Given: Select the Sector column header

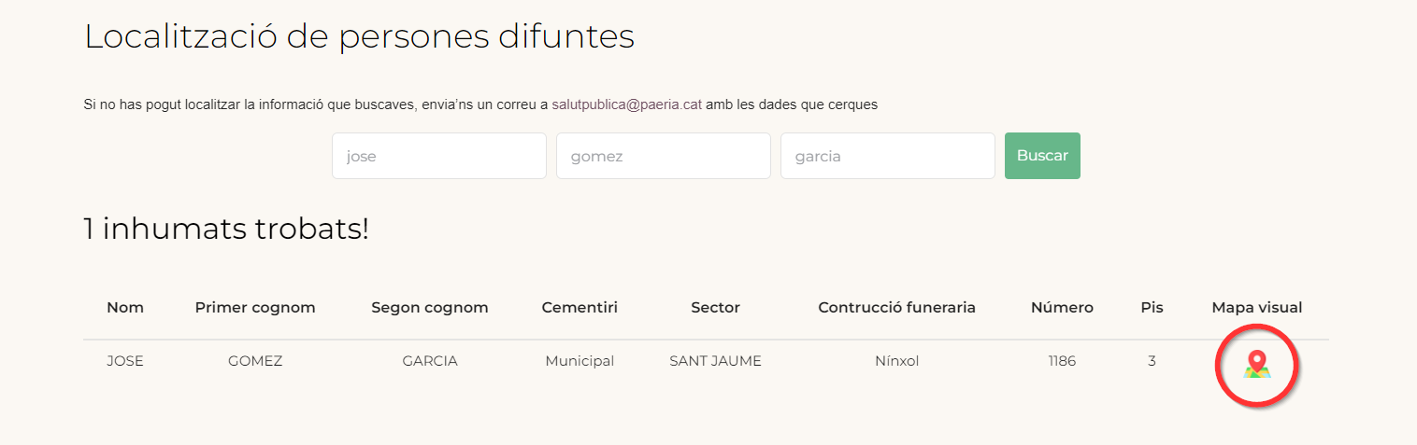Looking at the screenshot, I should coord(715,307).
